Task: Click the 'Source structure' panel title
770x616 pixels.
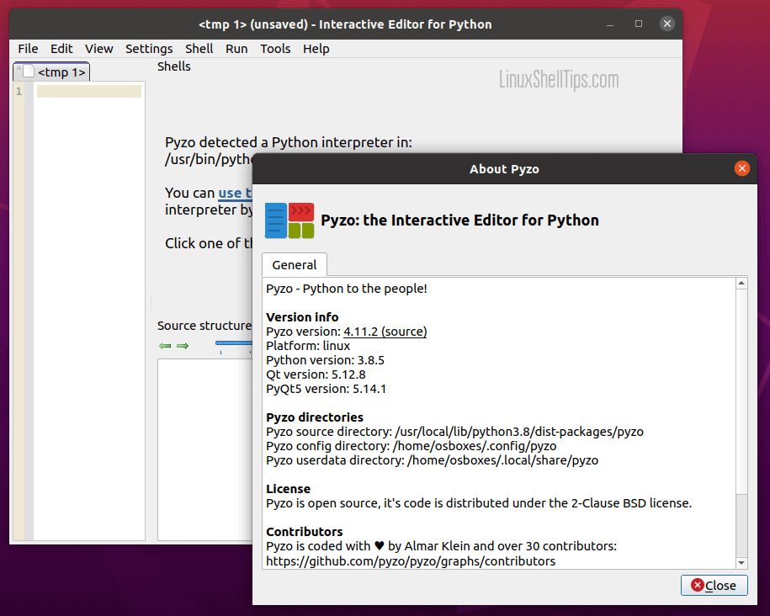Action: pyautogui.click(x=204, y=326)
